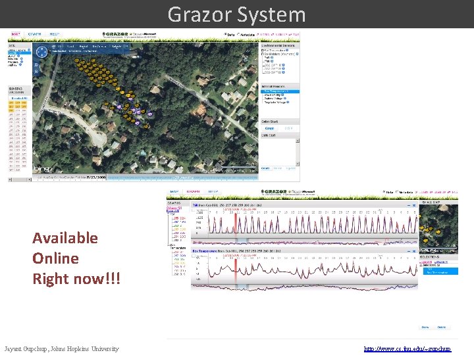Select Box Temperature in the sensors list
Image resolution: width=474 pixels, height=355 pixels.
[280, 91]
